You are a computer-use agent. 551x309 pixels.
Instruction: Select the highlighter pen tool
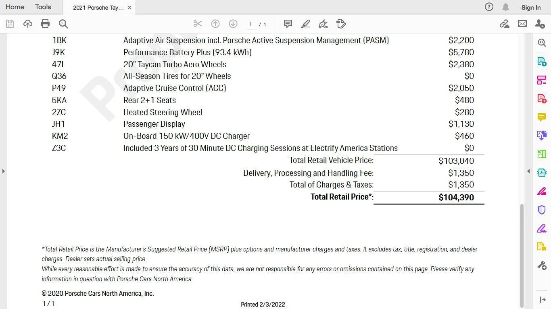click(306, 24)
